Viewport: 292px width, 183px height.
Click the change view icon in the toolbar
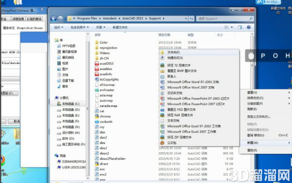[x=226, y=27]
